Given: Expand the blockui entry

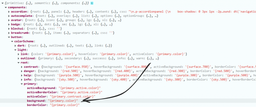Looking at the screenshot, I should coord(9,29).
